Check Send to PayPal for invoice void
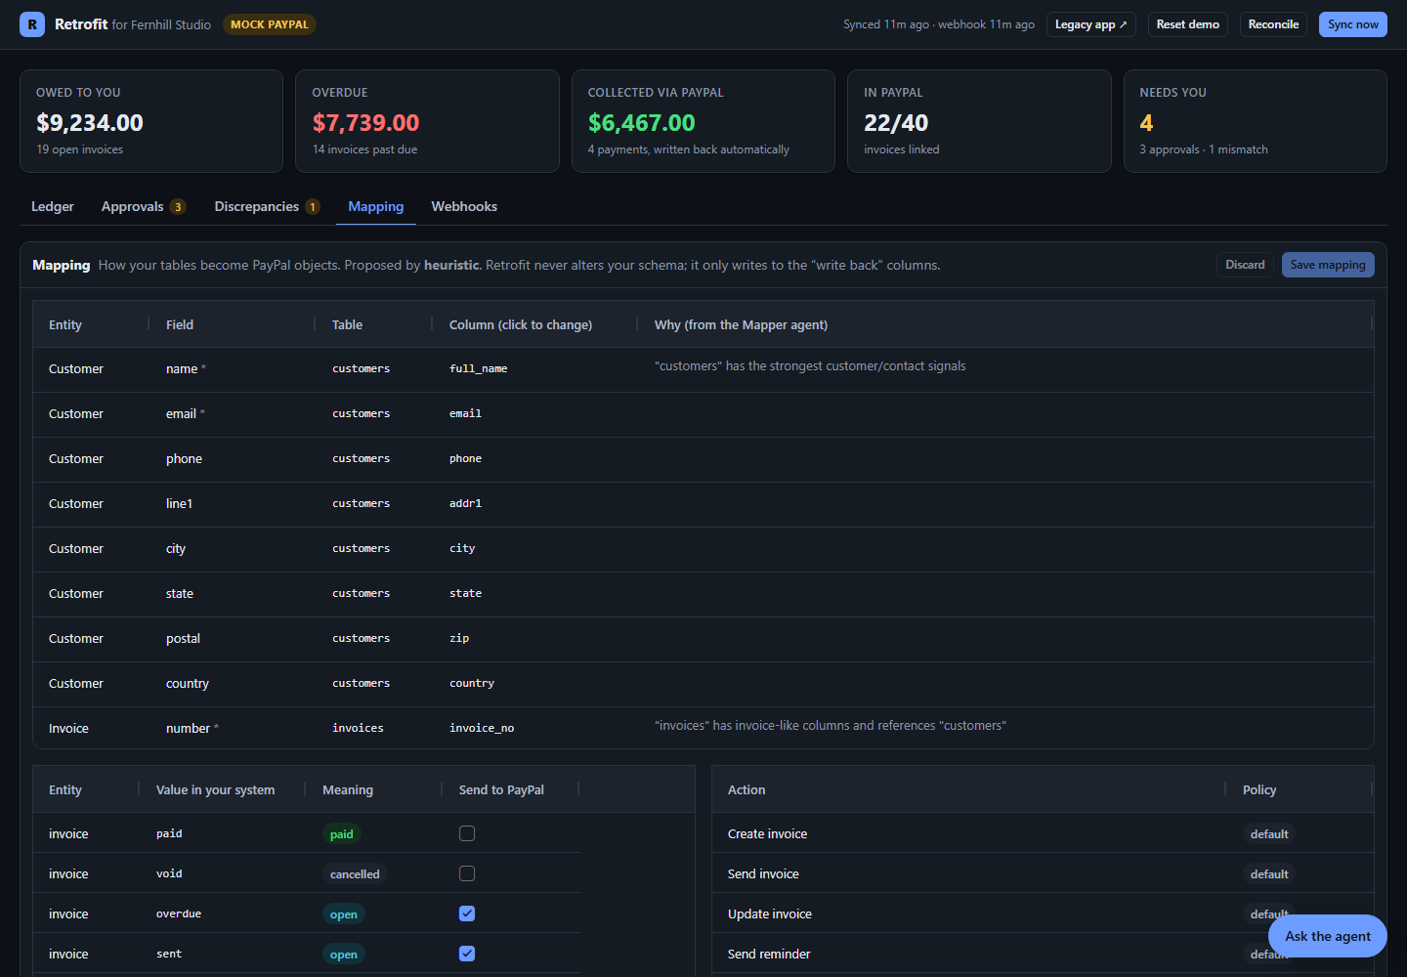This screenshot has height=977, width=1407. [467, 873]
